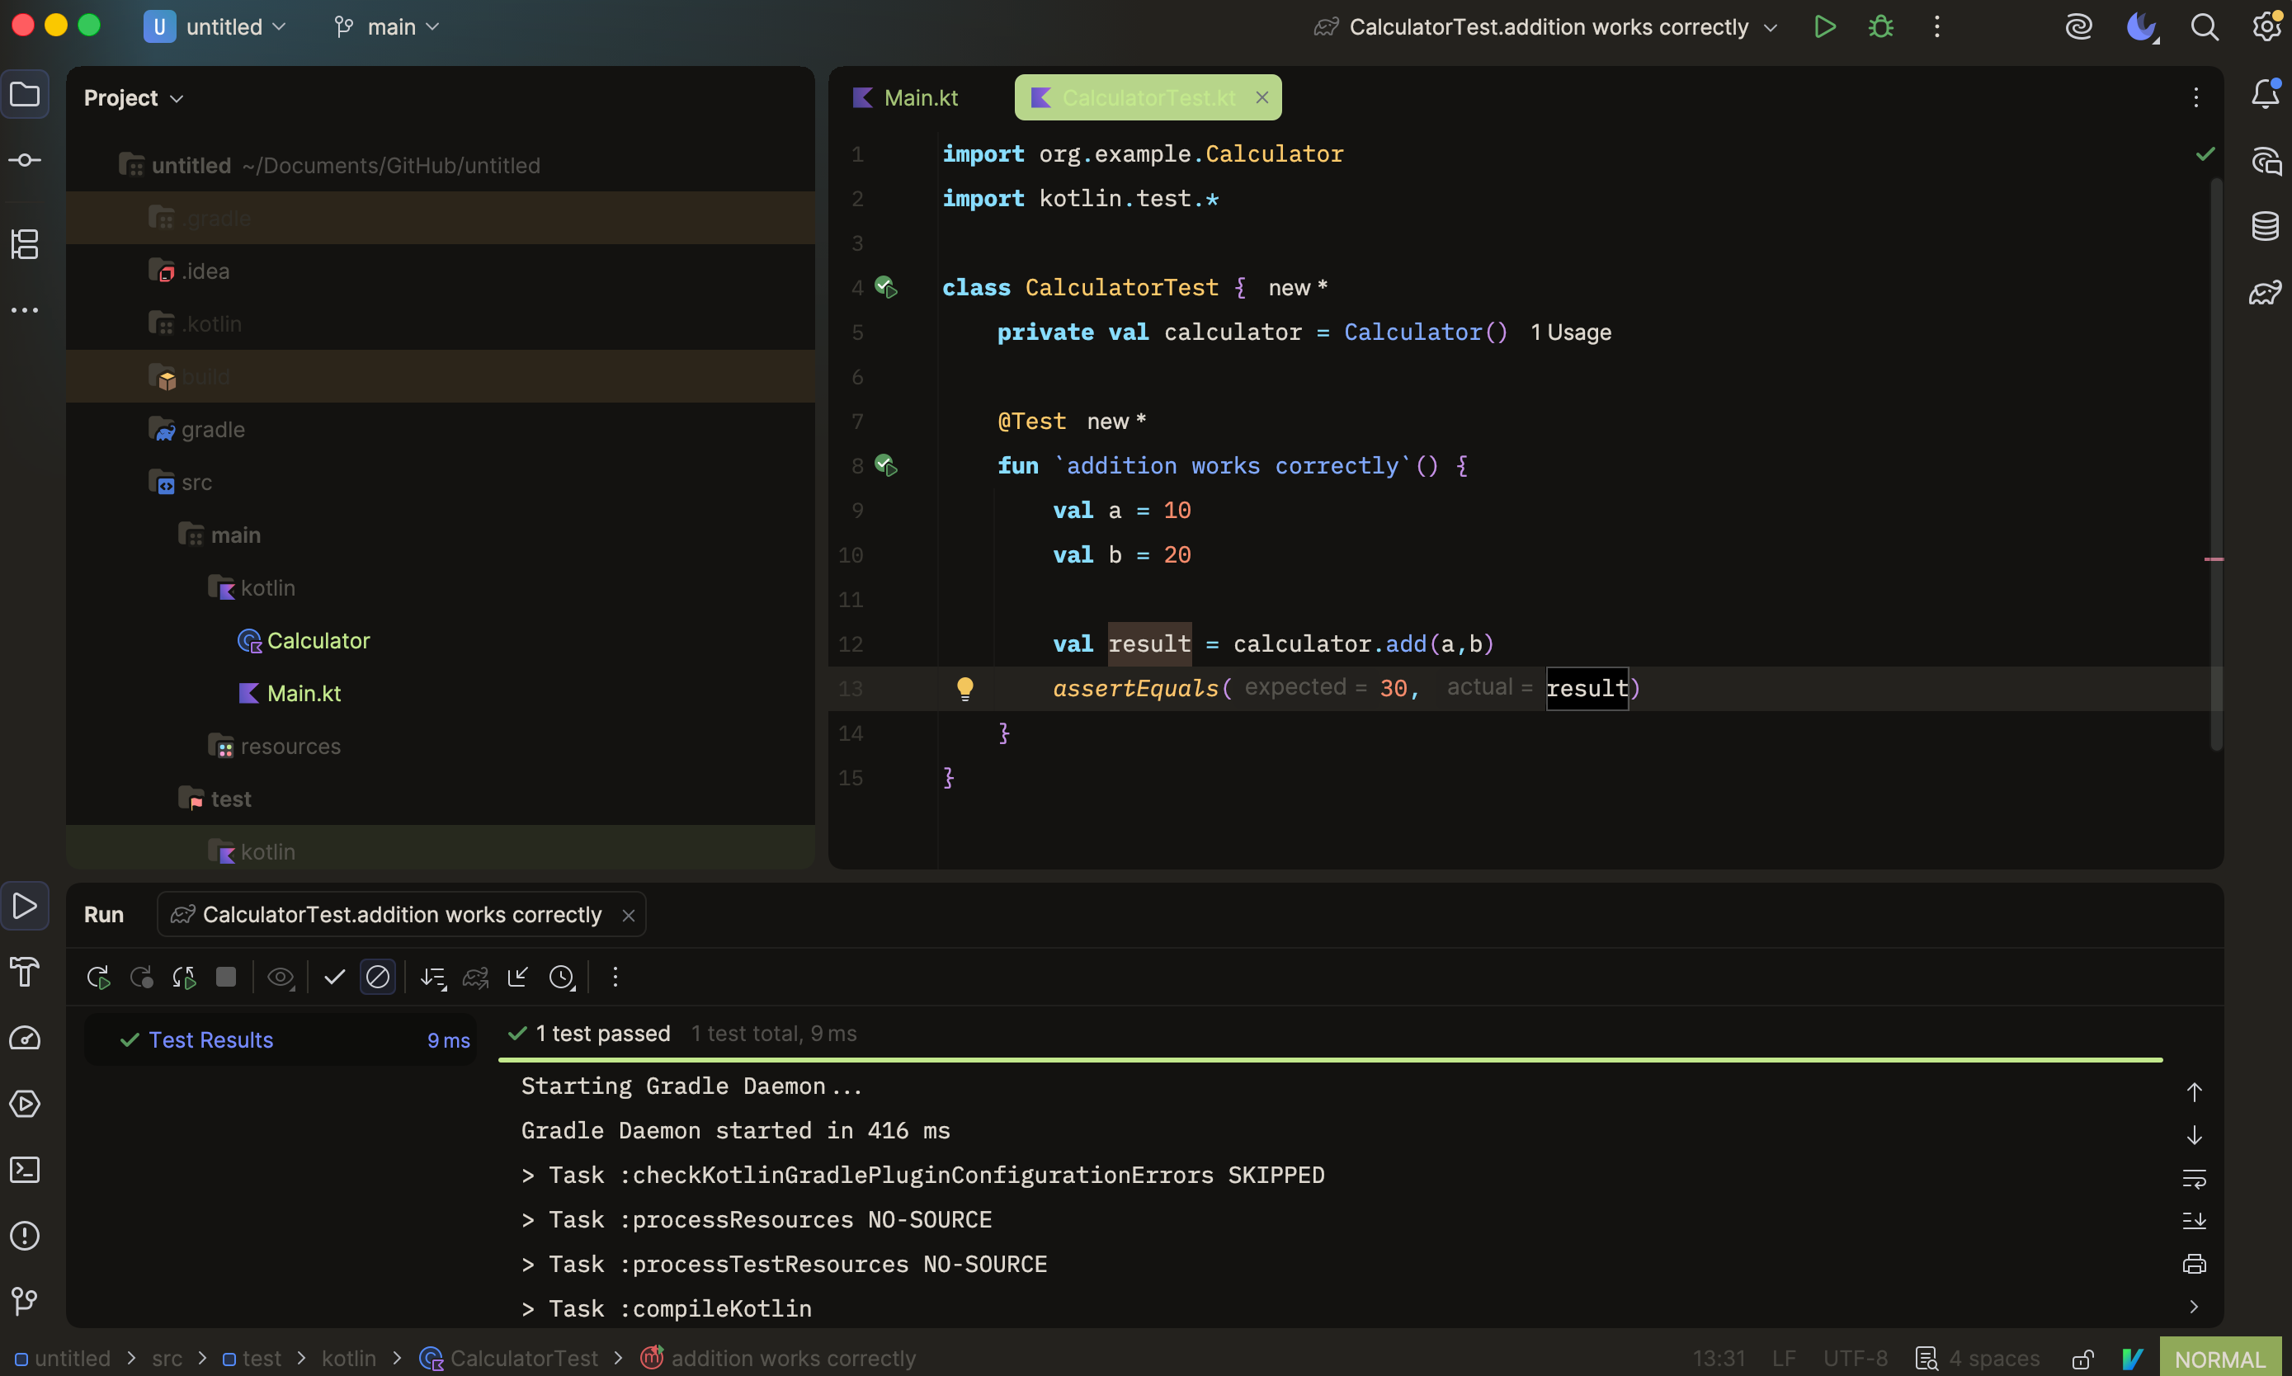The width and height of the screenshot is (2292, 1376).
Task: Open the Structure tool window
Action: click(x=25, y=245)
